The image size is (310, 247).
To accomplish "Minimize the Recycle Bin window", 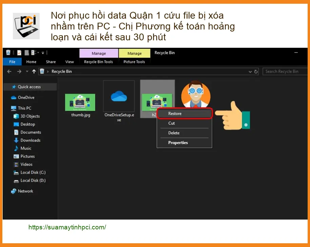I will [x=296, y=53].
